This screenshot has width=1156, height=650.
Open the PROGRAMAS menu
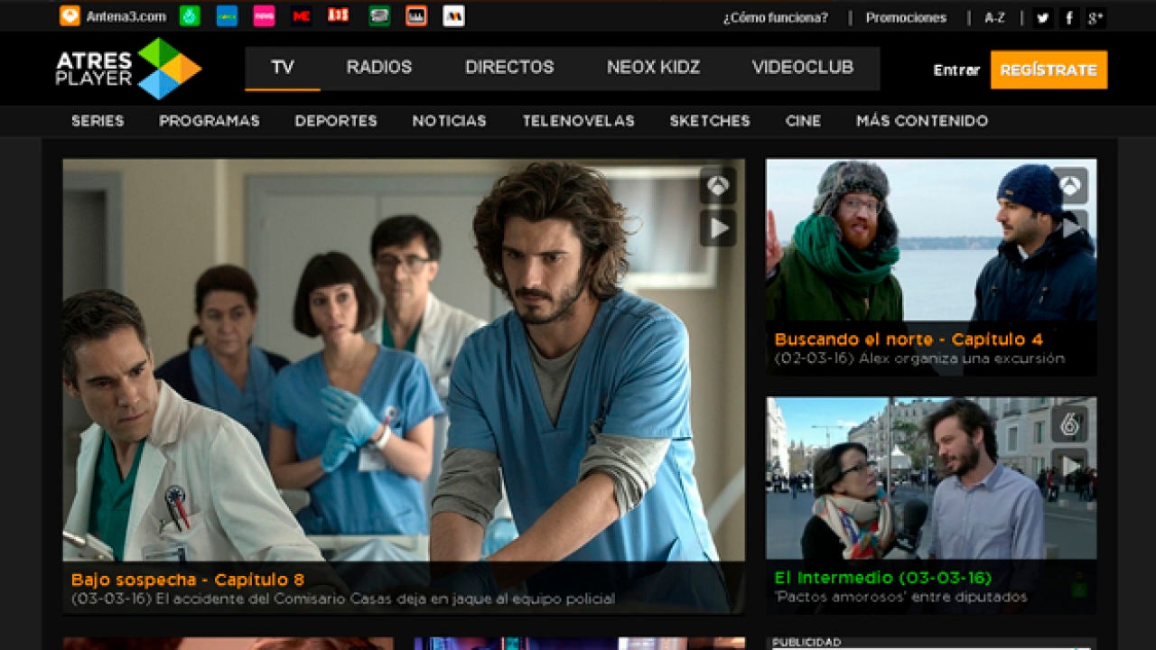[210, 121]
